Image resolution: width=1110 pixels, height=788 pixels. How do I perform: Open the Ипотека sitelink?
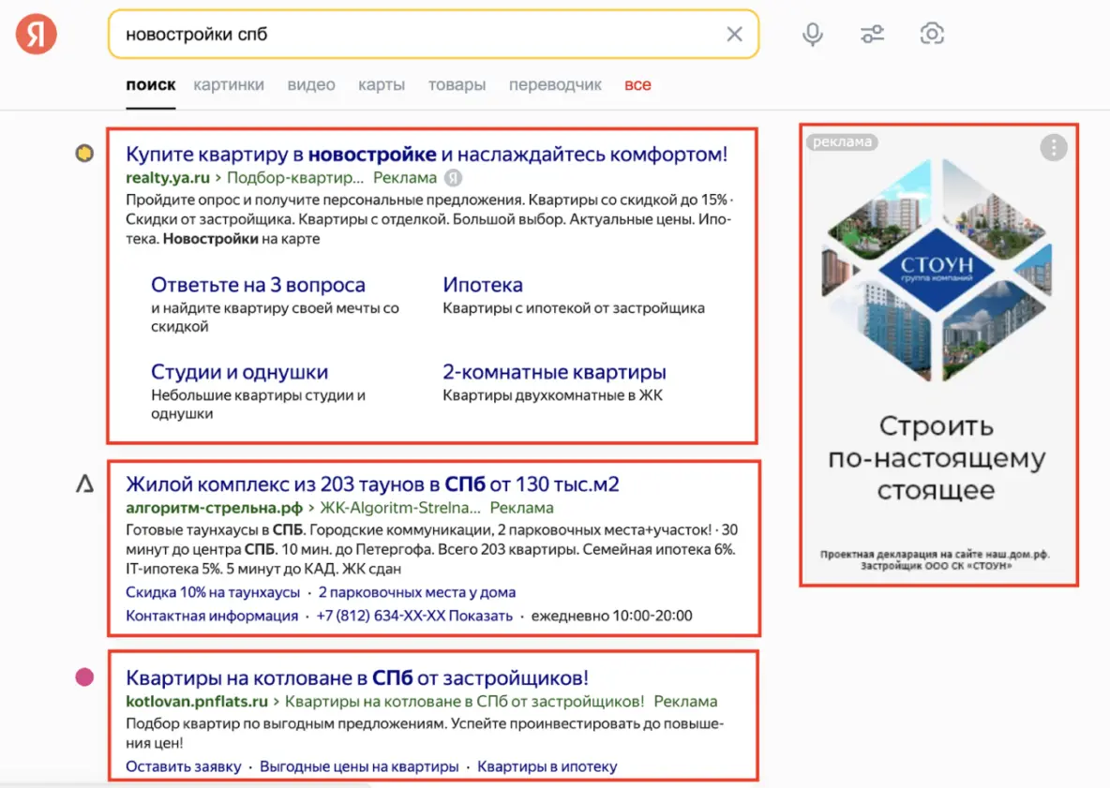482,285
